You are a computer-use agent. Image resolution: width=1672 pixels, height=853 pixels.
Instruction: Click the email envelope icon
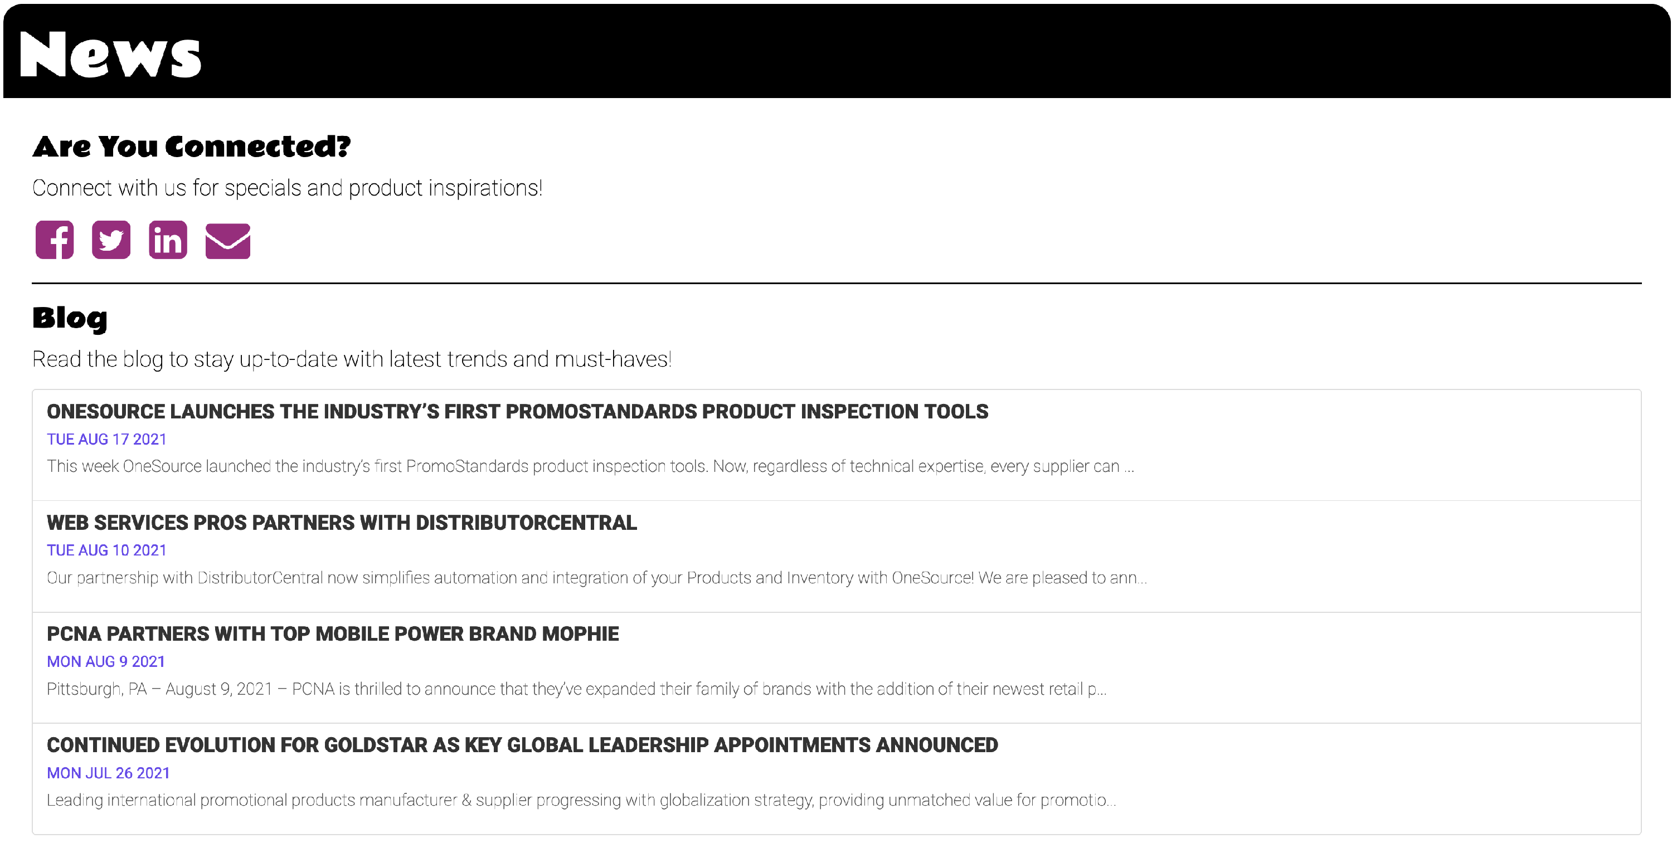click(x=228, y=241)
